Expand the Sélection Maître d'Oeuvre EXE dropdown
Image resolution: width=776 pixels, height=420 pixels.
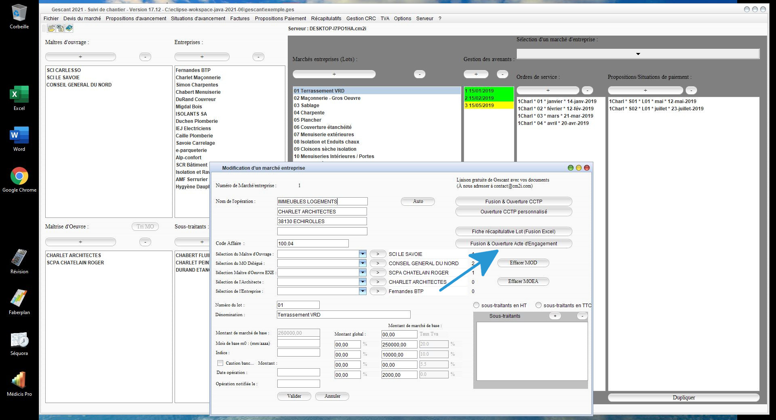coord(363,272)
